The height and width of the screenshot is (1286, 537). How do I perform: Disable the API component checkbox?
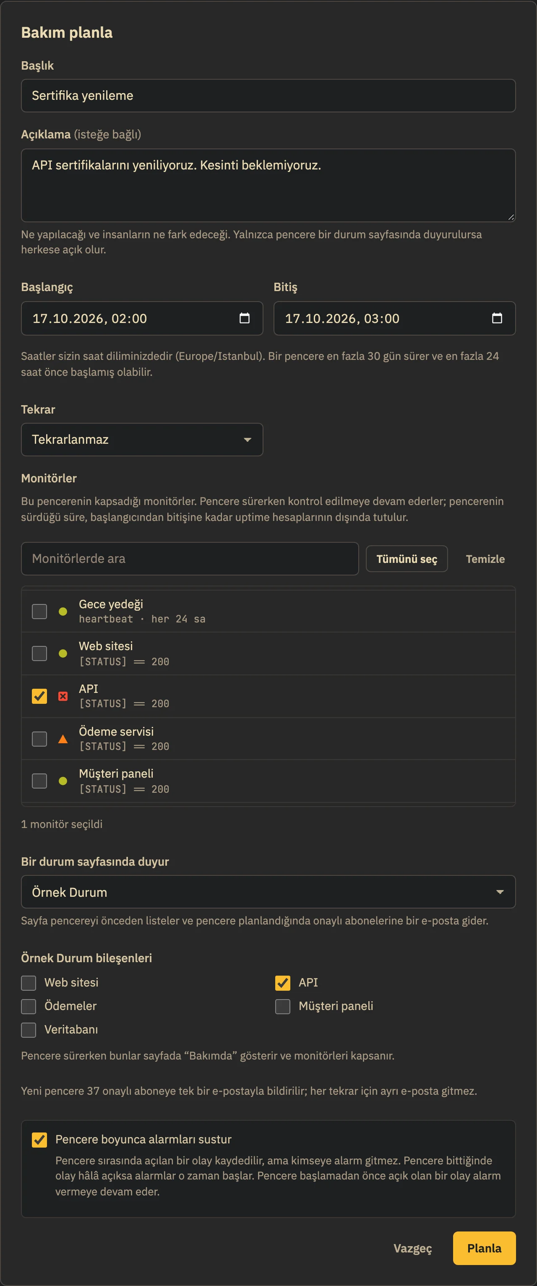click(x=283, y=982)
